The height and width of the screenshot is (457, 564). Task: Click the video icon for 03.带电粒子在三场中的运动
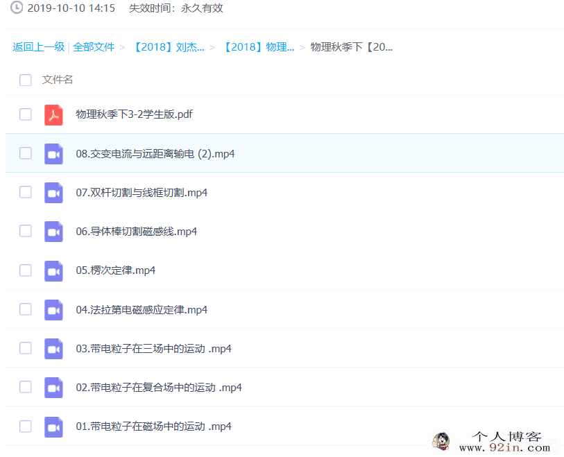coord(53,349)
